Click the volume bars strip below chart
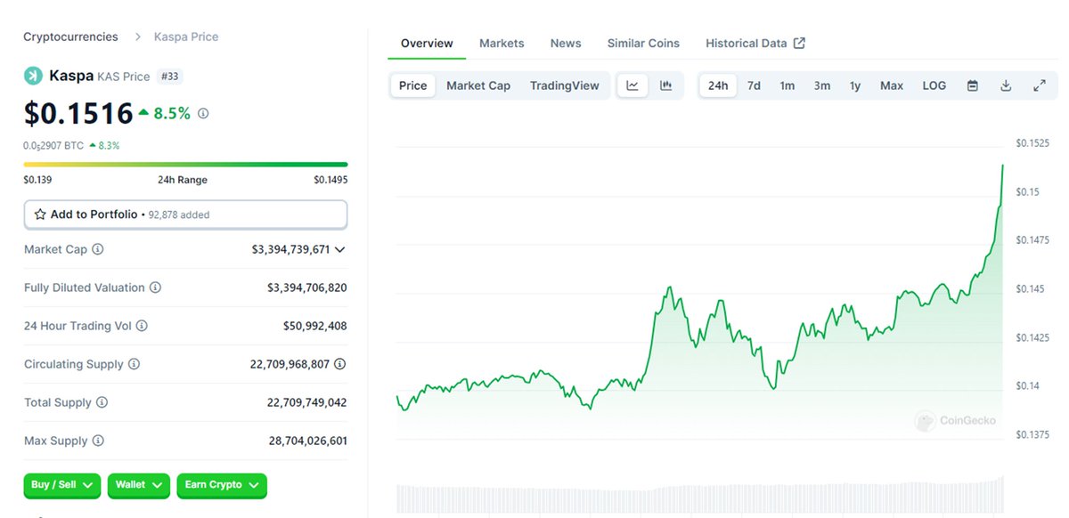The height and width of the screenshot is (518, 1069). tap(699, 496)
